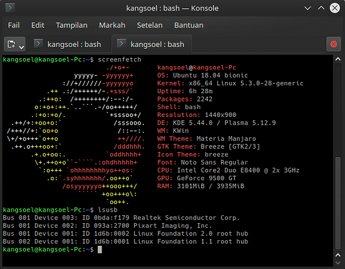Open the Edit menu
This screenshot has height=269, width=345.
point(38,25)
